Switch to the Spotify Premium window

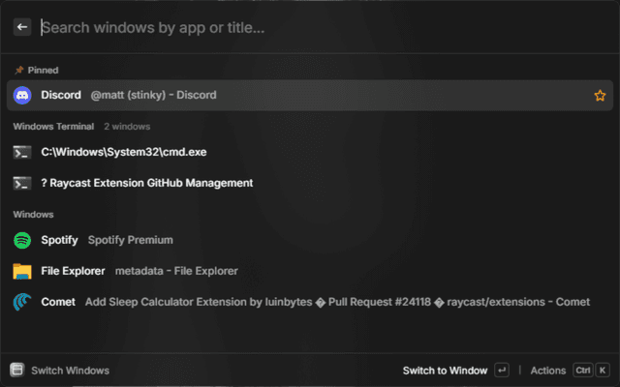[130, 240]
